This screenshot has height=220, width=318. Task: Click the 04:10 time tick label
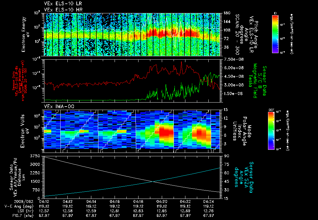coord(44,202)
